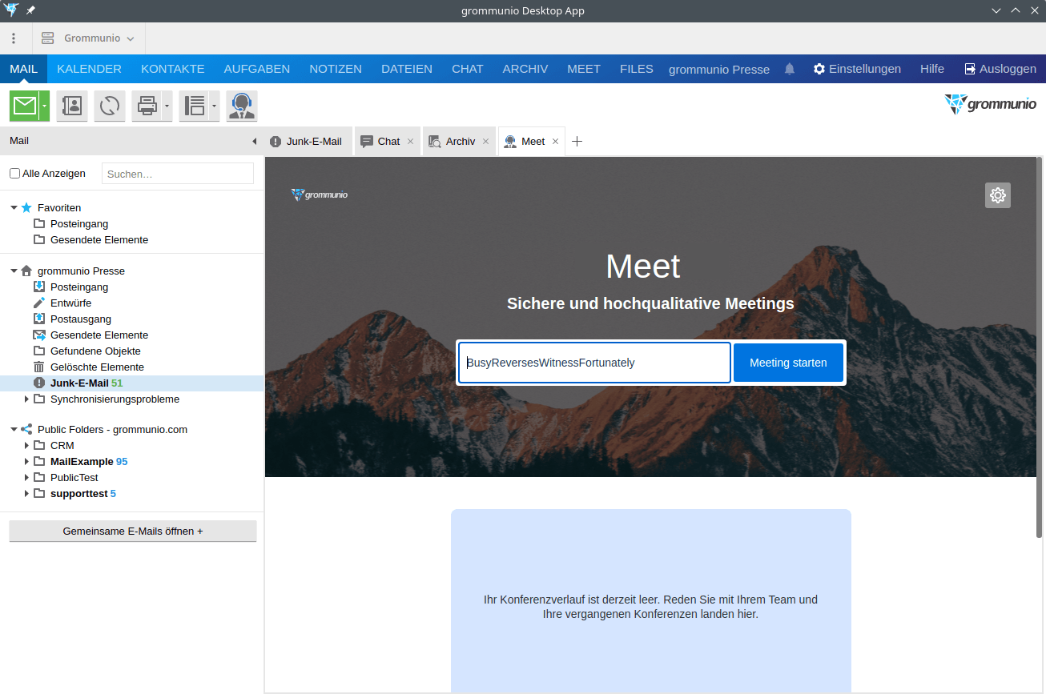The height and width of the screenshot is (694, 1046).
Task: Select the MAIL navigation item
Action: [24, 69]
